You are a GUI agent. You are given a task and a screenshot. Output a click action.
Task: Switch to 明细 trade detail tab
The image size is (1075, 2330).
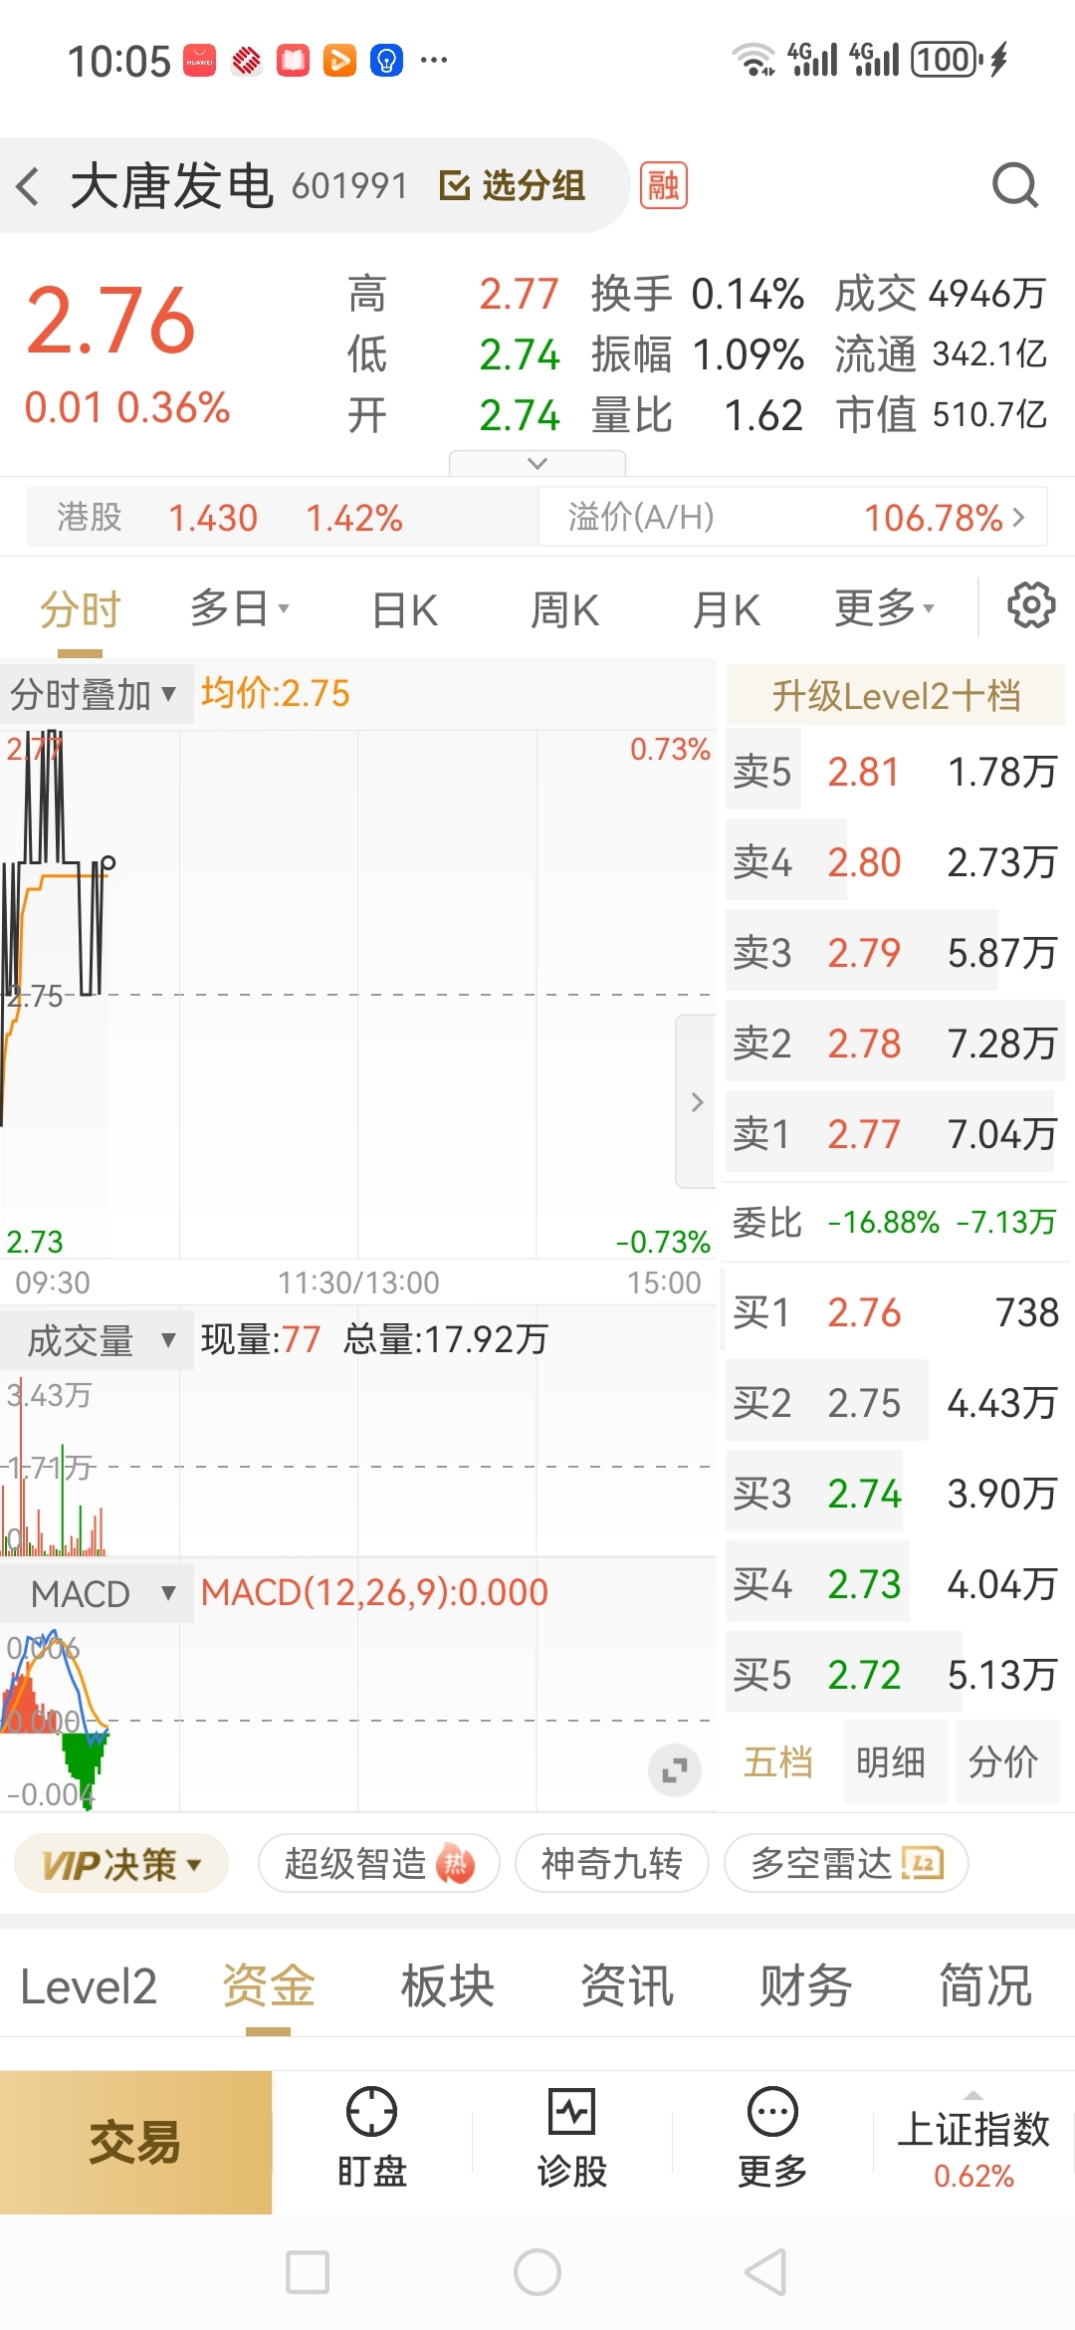pos(891,1762)
